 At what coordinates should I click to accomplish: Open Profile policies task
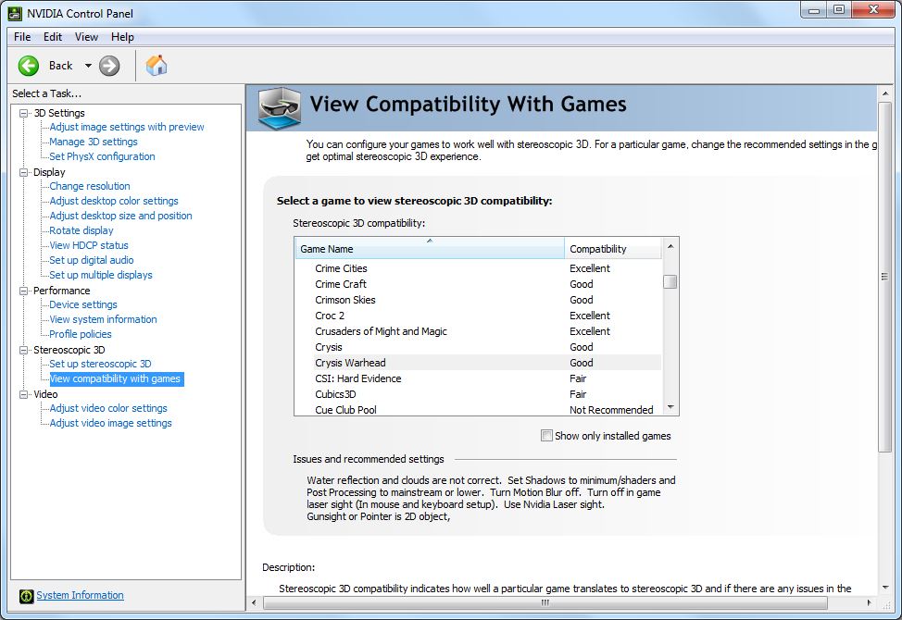click(81, 334)
